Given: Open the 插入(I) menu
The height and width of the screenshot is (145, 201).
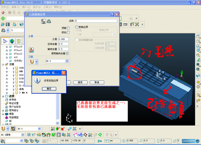Looking at the screenshot, I should pos(26,7).
